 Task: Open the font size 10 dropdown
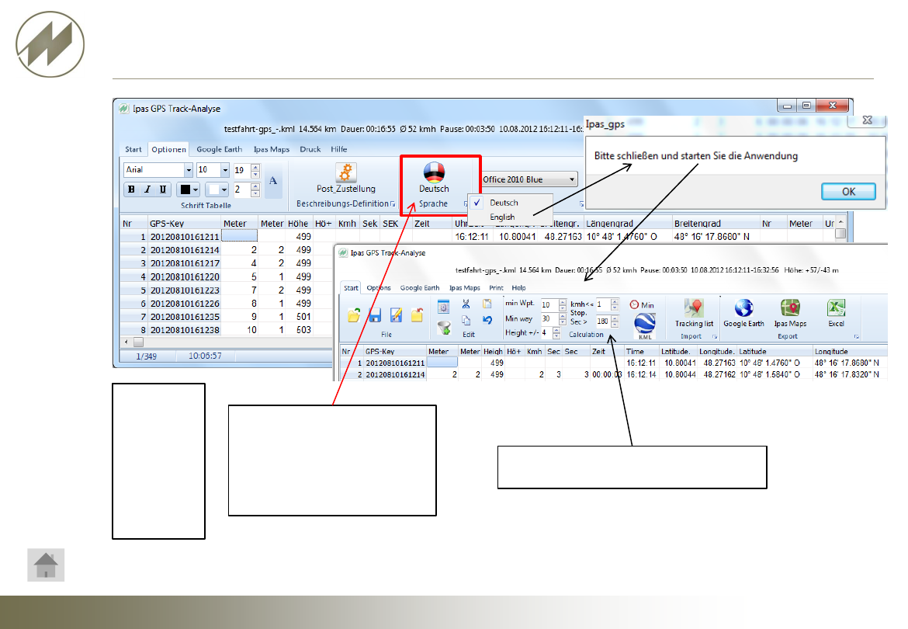pyautogui.click(x=225, y=170)
